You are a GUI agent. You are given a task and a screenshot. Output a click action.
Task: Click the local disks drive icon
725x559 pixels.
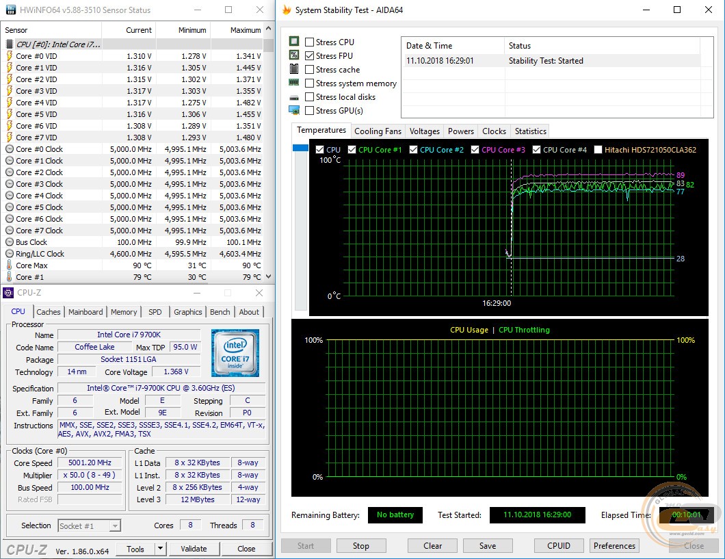(x=294, y=98)
